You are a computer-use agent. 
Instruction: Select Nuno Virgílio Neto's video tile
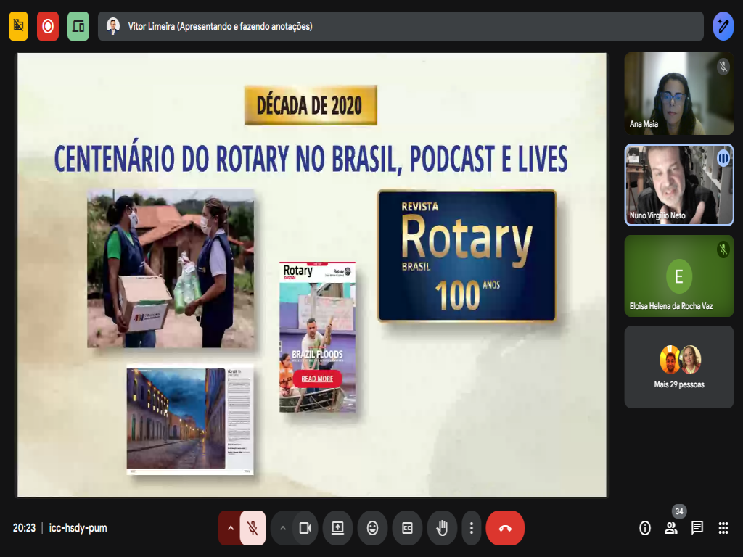coord(679,184)
